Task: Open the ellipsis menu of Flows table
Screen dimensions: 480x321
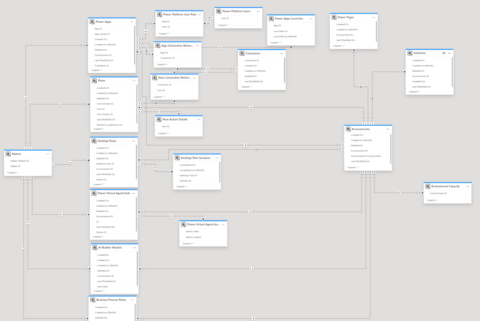Action: click(x=134, y=81)
